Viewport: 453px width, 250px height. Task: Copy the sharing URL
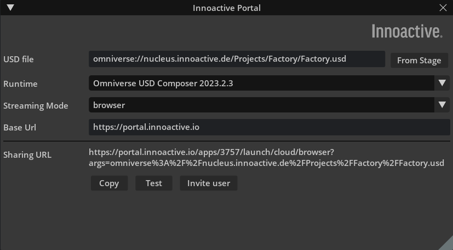coord(109,183)
